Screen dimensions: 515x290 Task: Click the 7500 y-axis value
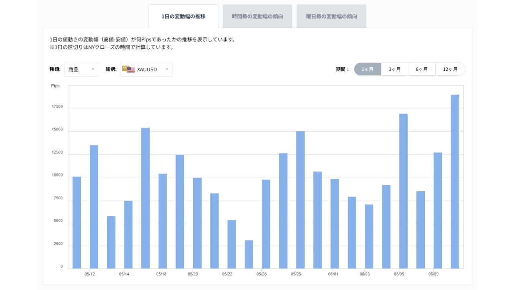tap(58, 198)
